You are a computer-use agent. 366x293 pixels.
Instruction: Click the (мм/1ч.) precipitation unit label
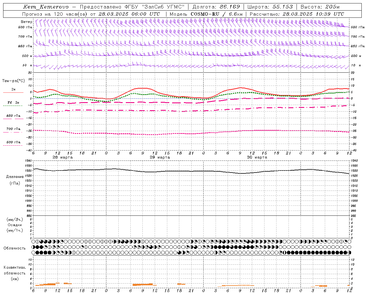pyautogui.click(x=15, y=230)
